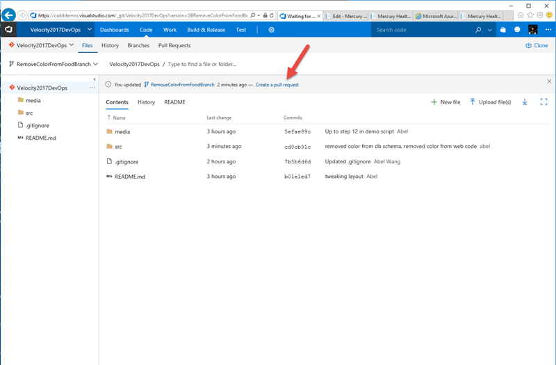Open commit 7b5b6d6d
Screen dimensions: 556x365
click(297, 162)
